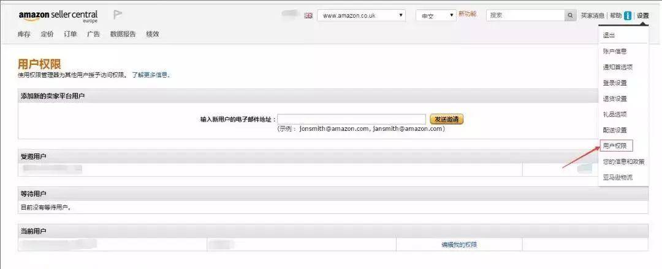This screenshot has width=662, height=269.
Task: Click the 发送邀请 button
Action: coord(447,119)
